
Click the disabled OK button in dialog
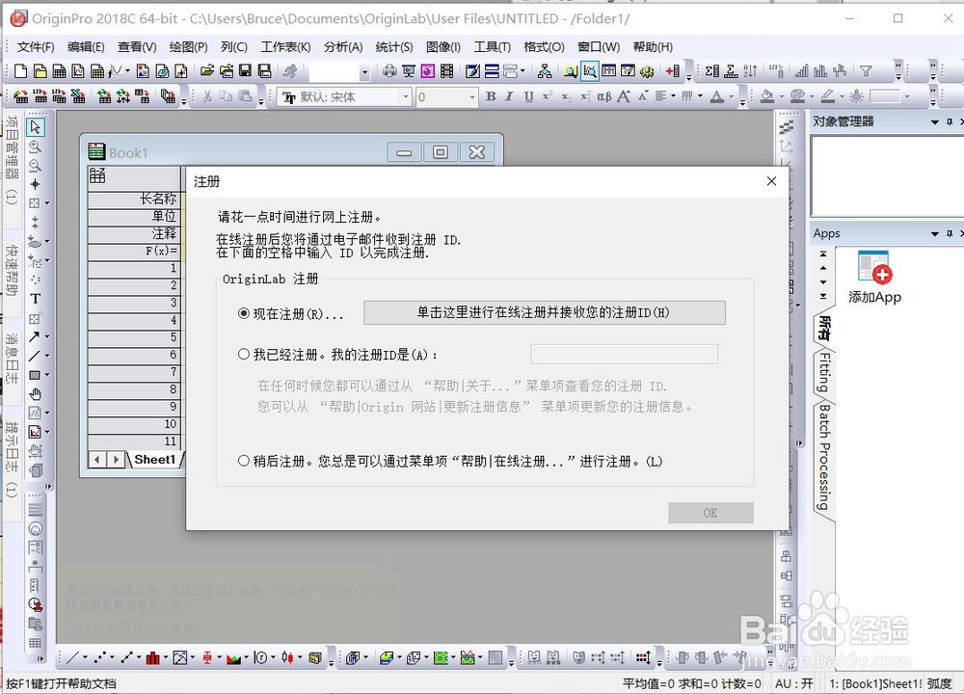(x=710, y=513)
